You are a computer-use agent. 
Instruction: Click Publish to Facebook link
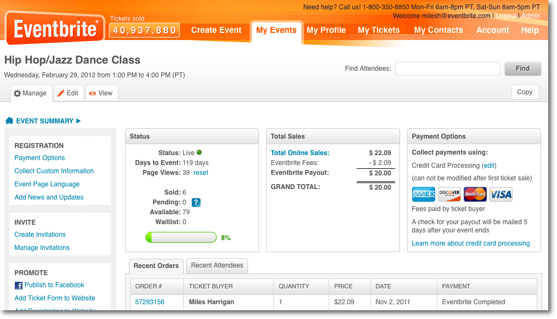[x=54, y=285]
